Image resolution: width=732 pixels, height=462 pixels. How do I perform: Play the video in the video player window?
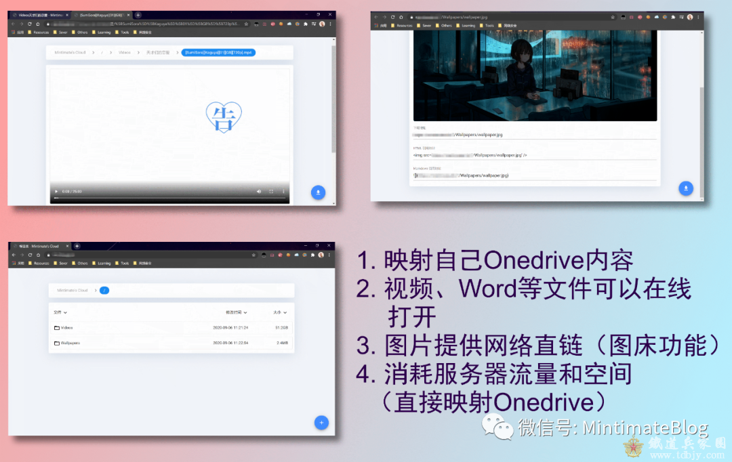(56, 191)
